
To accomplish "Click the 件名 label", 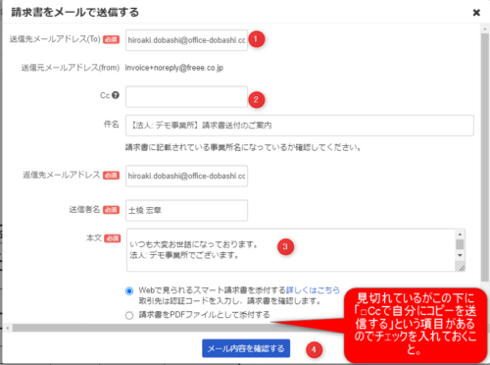I will point(112,125).
